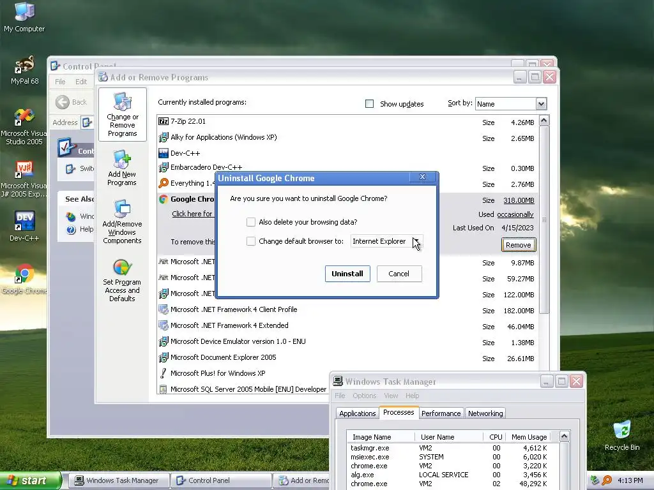Open Add/Remove Windows Components
Viewport: 654px width, 490px height.
click(122, 221)
